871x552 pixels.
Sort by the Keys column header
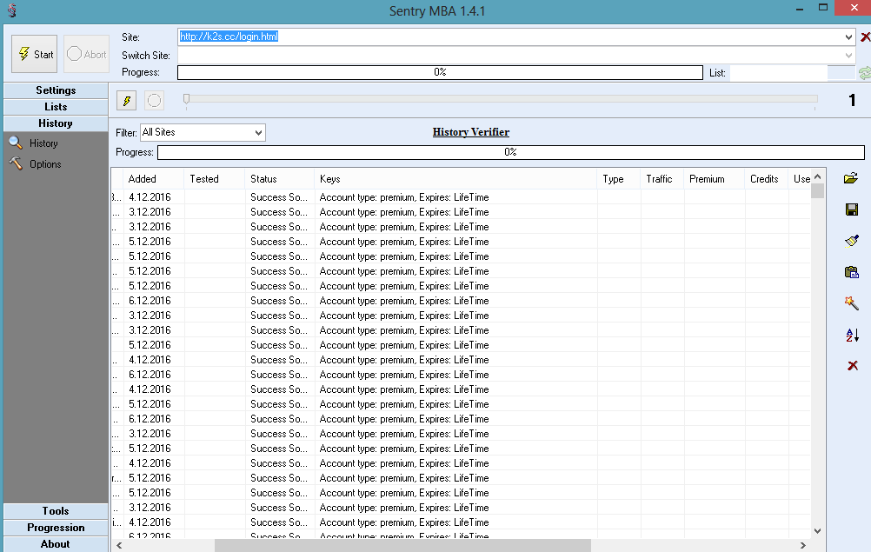click(x=455, y=179)
